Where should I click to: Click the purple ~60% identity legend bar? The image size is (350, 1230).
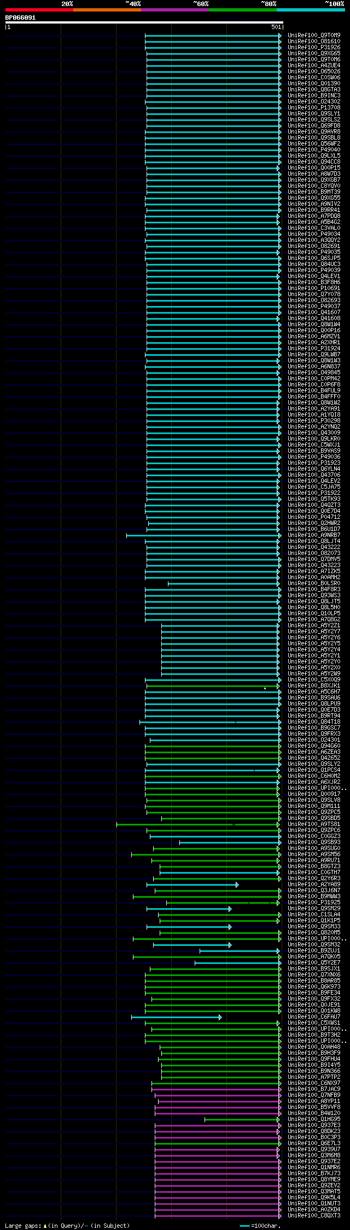pyautogui.click(x=175, y=10)
